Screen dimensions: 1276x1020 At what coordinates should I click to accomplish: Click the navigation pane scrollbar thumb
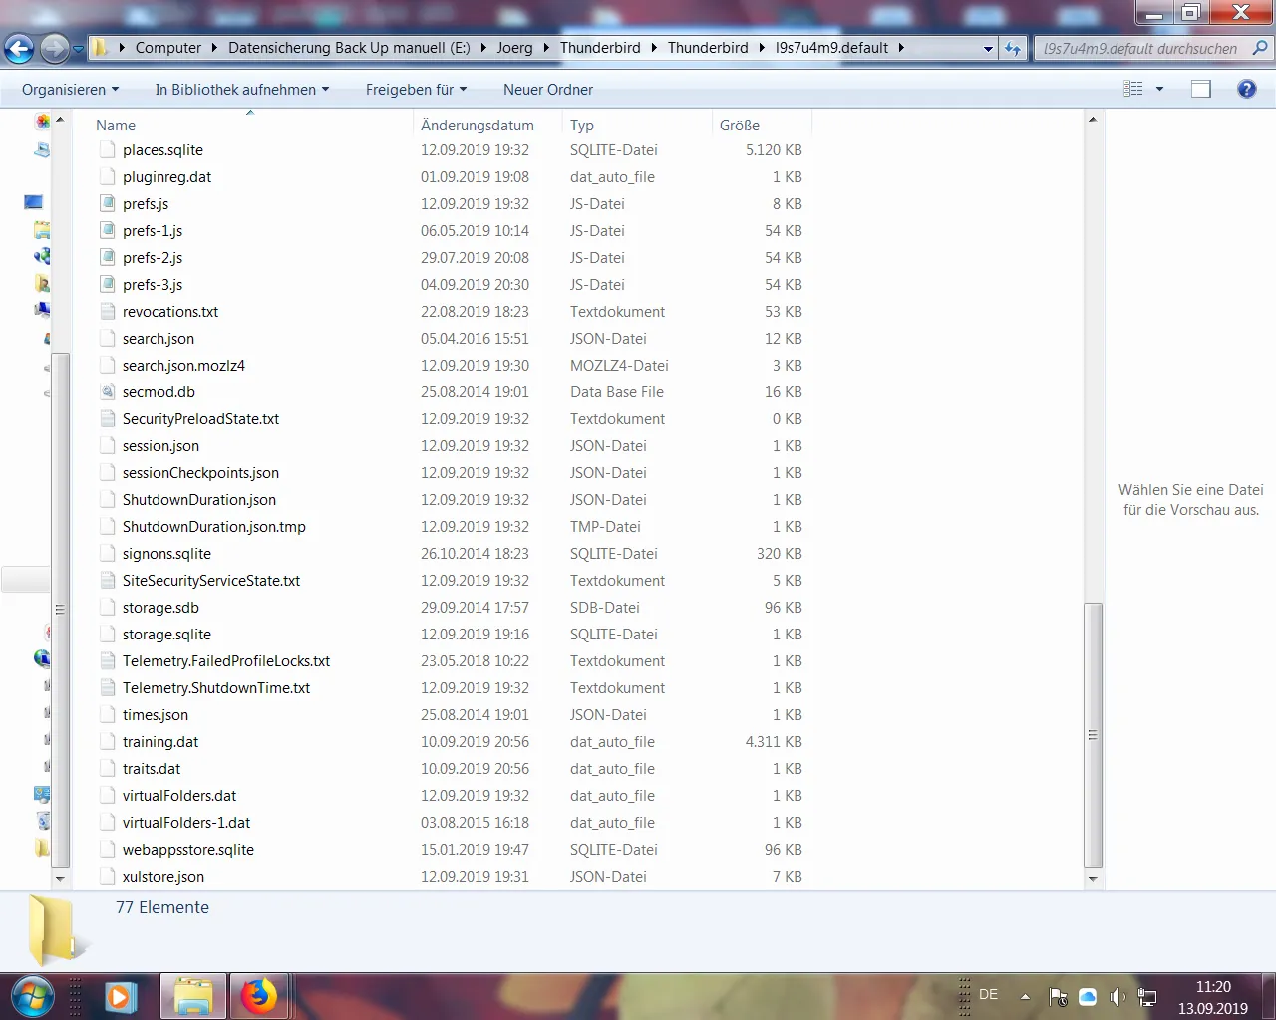click(60, 609)
